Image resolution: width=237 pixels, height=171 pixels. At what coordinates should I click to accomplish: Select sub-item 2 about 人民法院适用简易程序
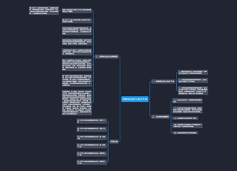click(x=193, y=81)
